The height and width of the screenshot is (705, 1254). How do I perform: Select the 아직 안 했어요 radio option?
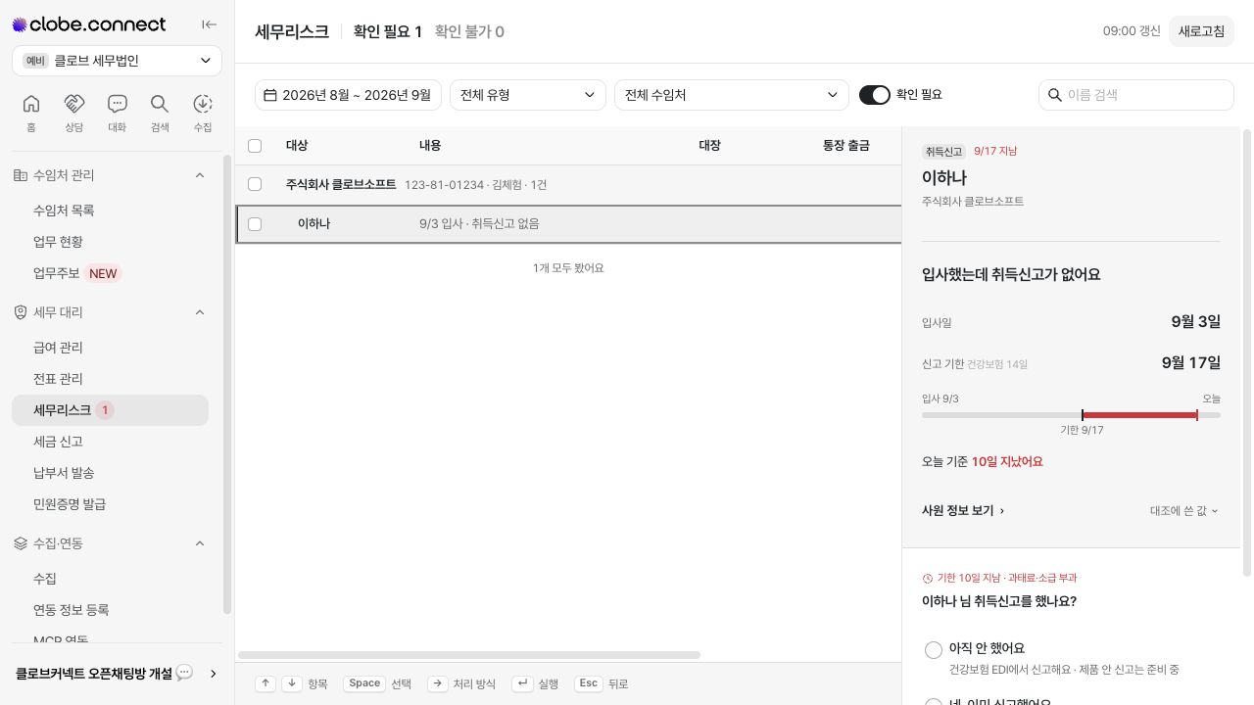point(934,650)
